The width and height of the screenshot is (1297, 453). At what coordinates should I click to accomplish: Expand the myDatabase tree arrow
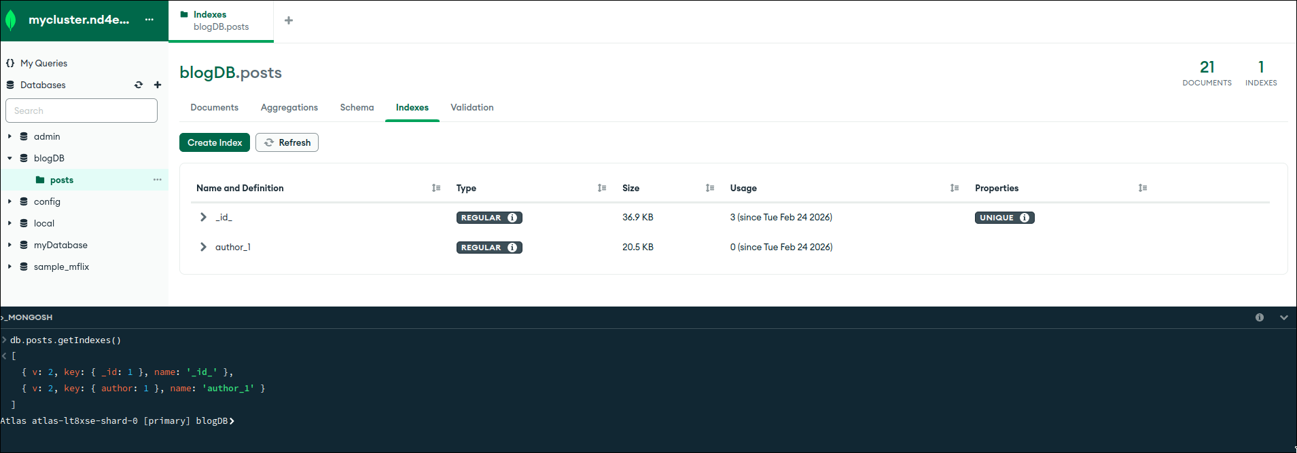point(10,245)
